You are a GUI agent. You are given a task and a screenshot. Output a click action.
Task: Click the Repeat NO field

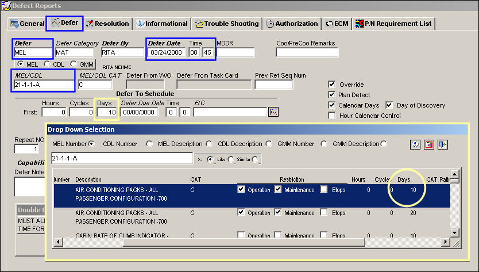coord(26,149)
